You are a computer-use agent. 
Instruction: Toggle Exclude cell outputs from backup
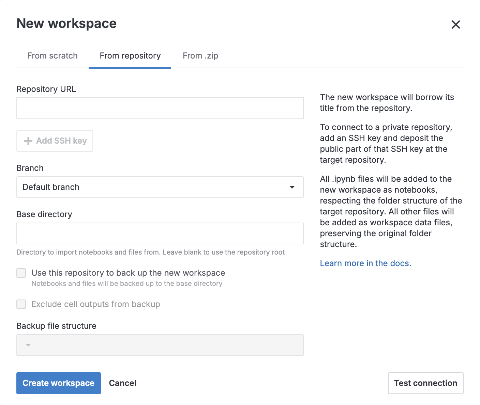[x=21, y=304]
